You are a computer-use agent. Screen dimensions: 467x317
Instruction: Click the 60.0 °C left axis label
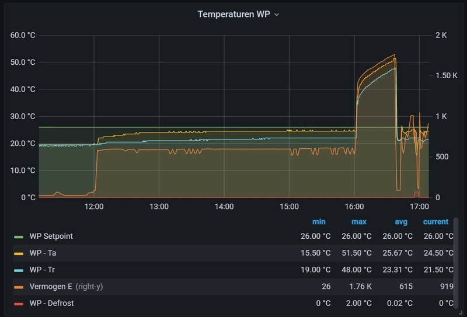click(23, 35)
